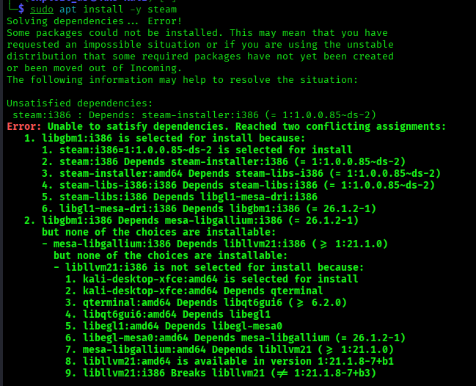Image resolution: width=476 pixels, height=386 pixels.
Task: Click the 'libllvm21:i386 Breaks libllvm21' line
Action: pos(221,374)
